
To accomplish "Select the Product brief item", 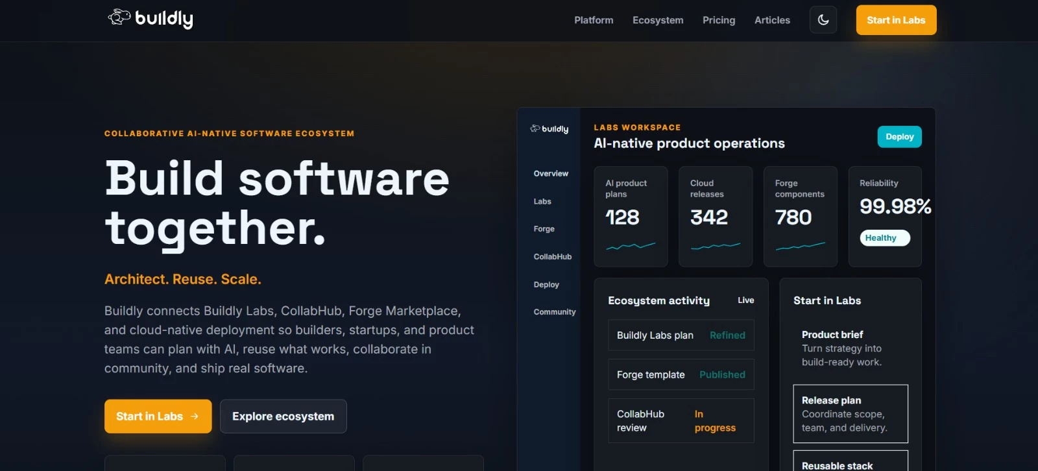I will (851, 348).
